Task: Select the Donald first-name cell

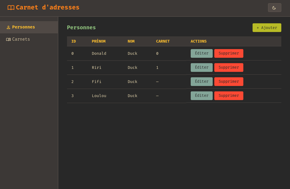Action: (x=99, y=53)
